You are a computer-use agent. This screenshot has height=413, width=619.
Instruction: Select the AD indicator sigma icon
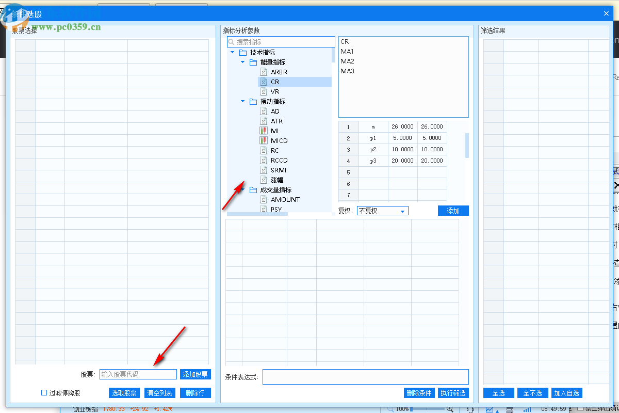(x=264, y=112)
